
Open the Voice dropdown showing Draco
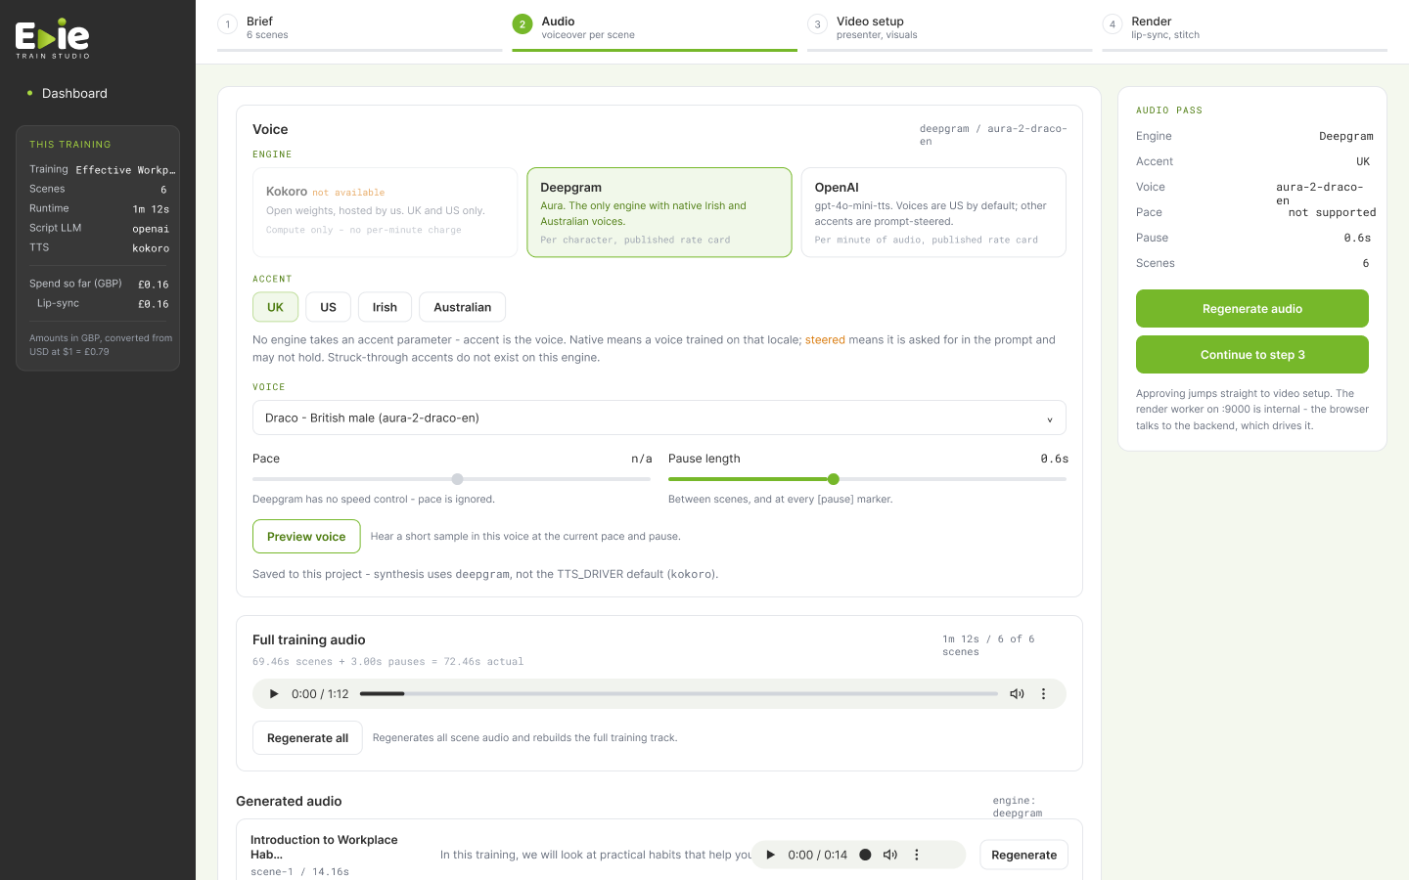659,418
